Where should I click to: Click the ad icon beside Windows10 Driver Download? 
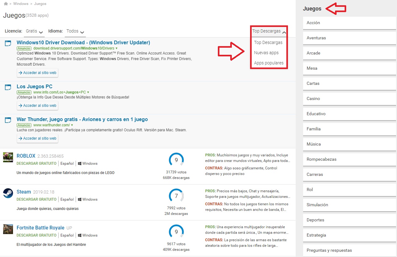(8, 43)
